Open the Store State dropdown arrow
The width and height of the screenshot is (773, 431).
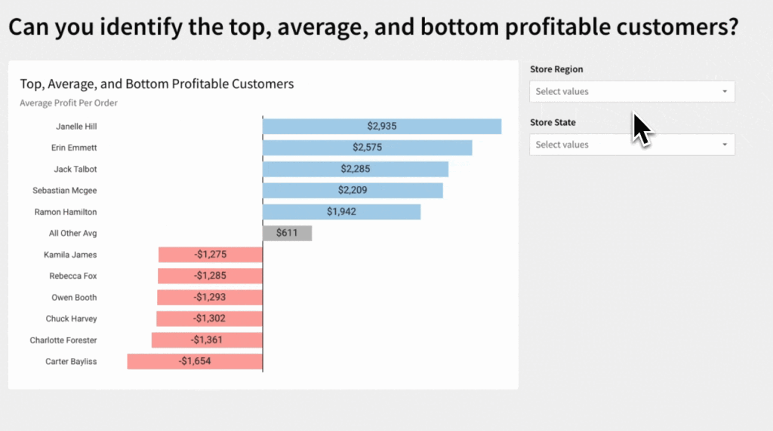[725, 145]
